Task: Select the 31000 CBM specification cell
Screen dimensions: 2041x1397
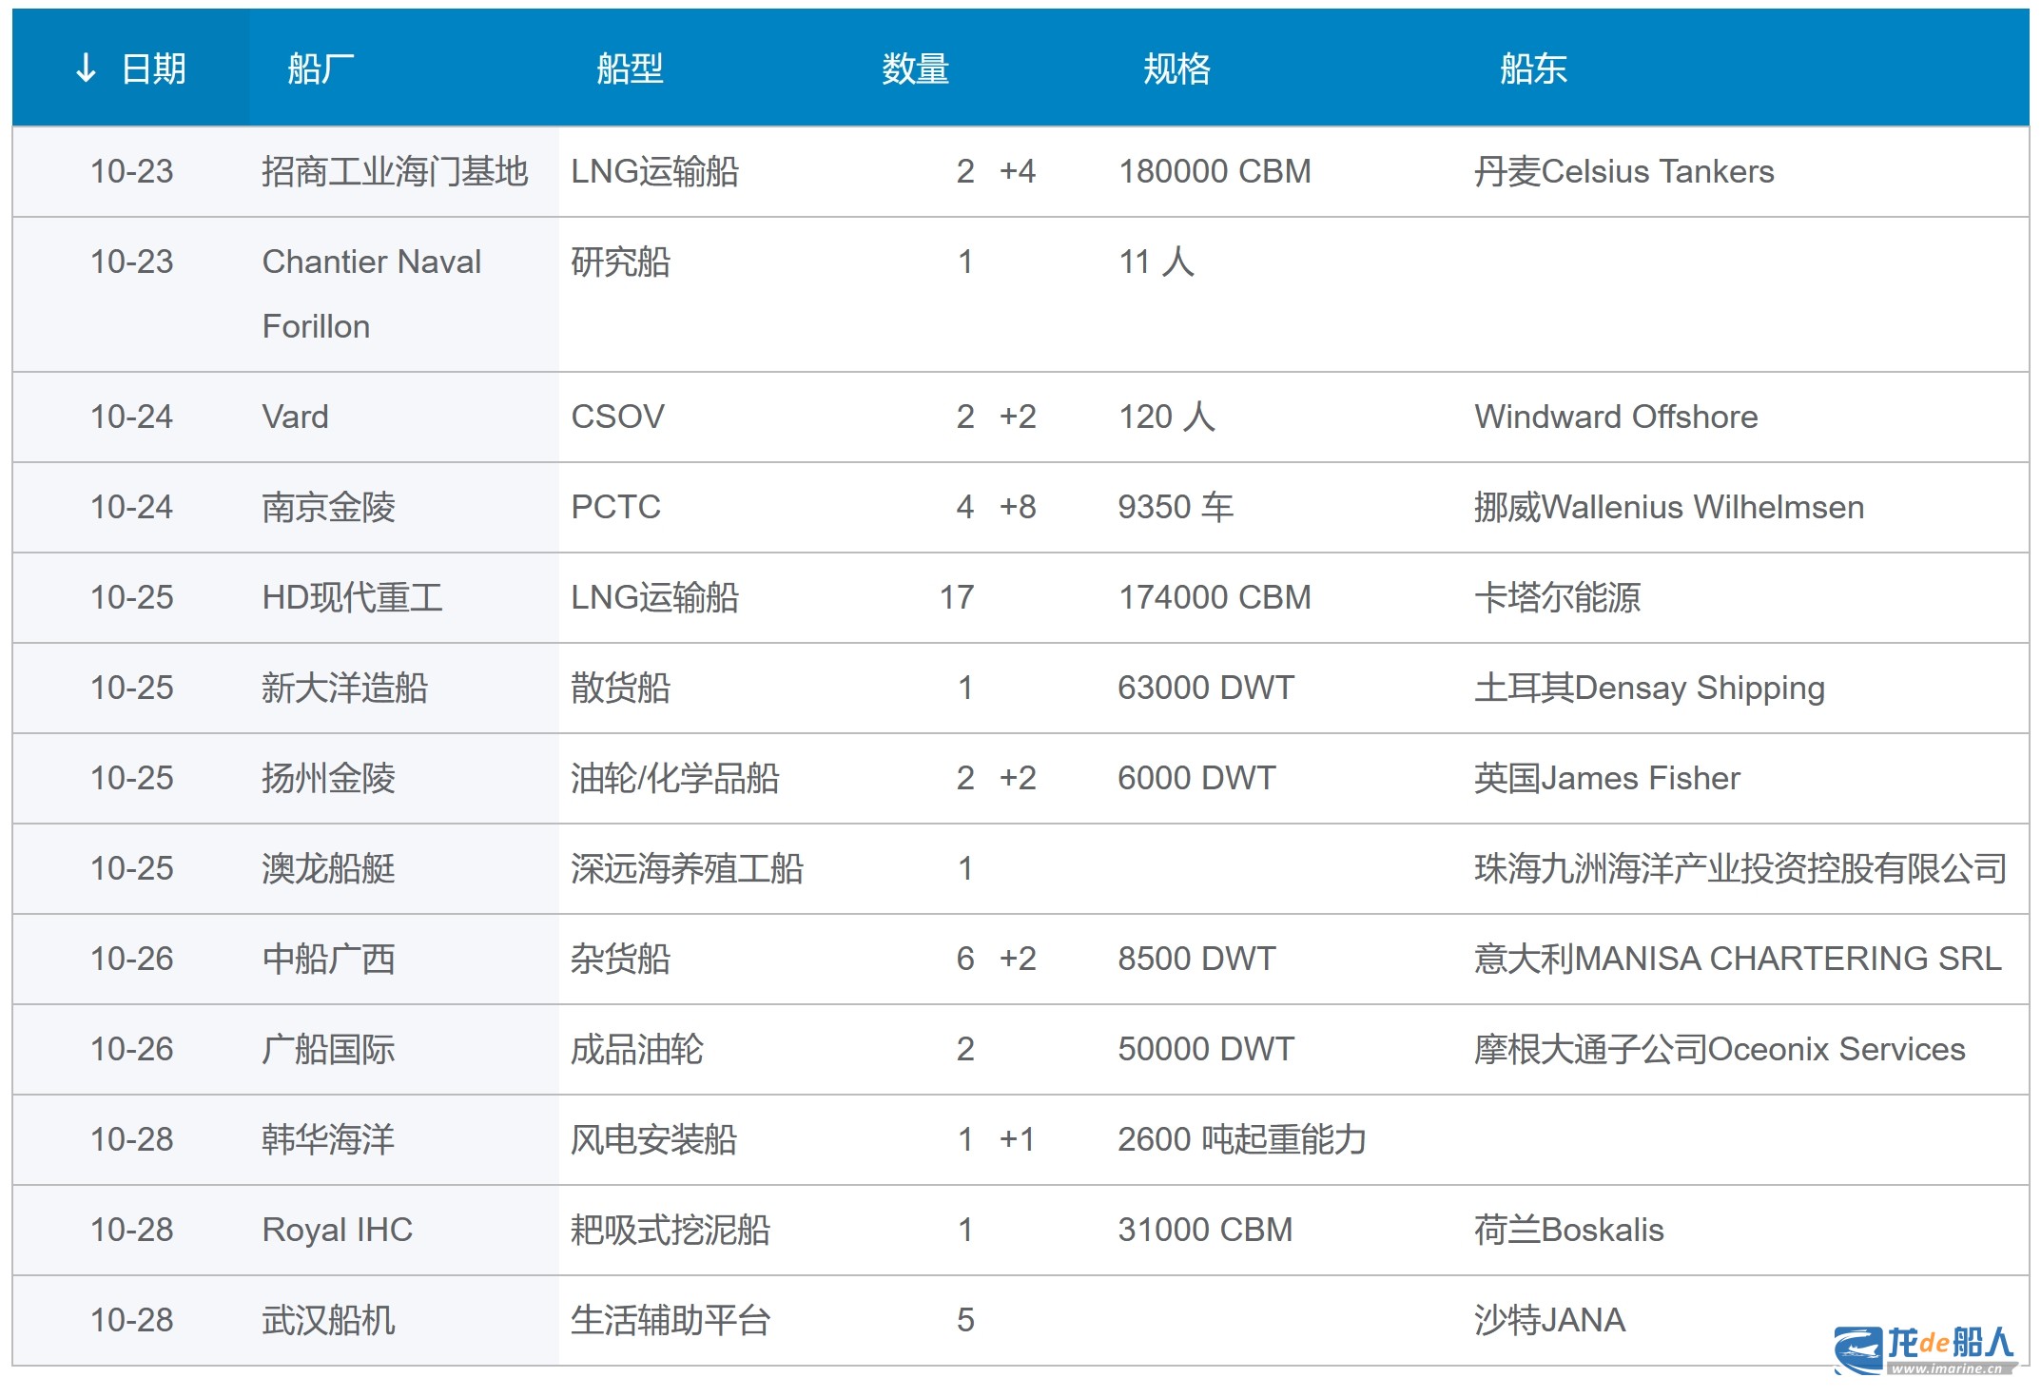Action: point(1205,1230)
